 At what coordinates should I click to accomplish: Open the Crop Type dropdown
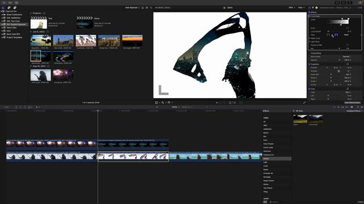tap(348, 92)
